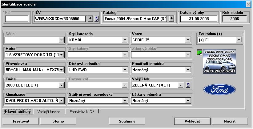Click the Souhrnný button

pos(127,121)
